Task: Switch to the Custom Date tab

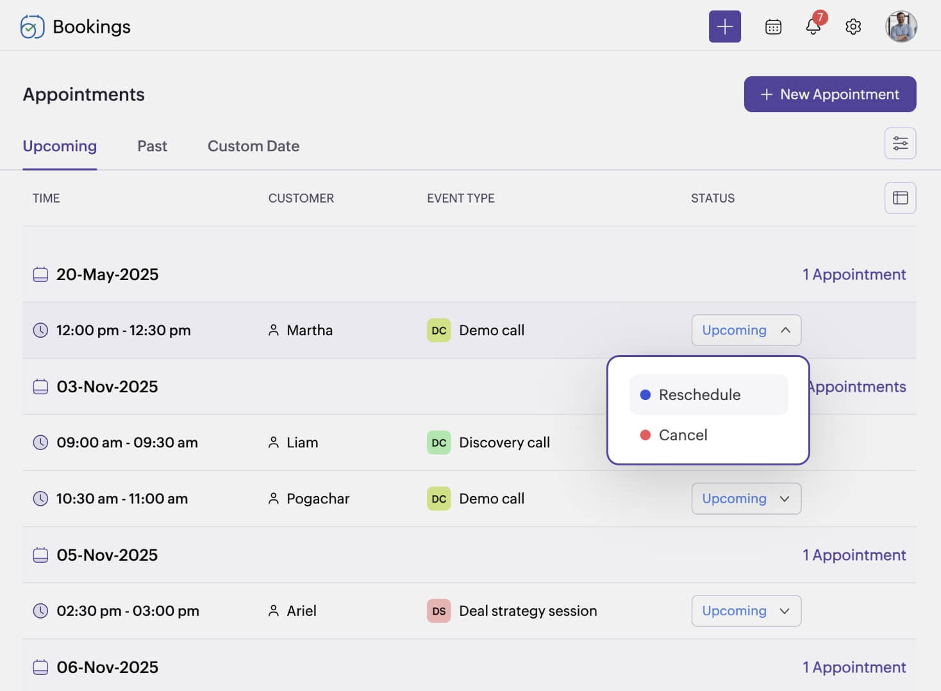Action: pyautogui.click(x=253, y=146)
